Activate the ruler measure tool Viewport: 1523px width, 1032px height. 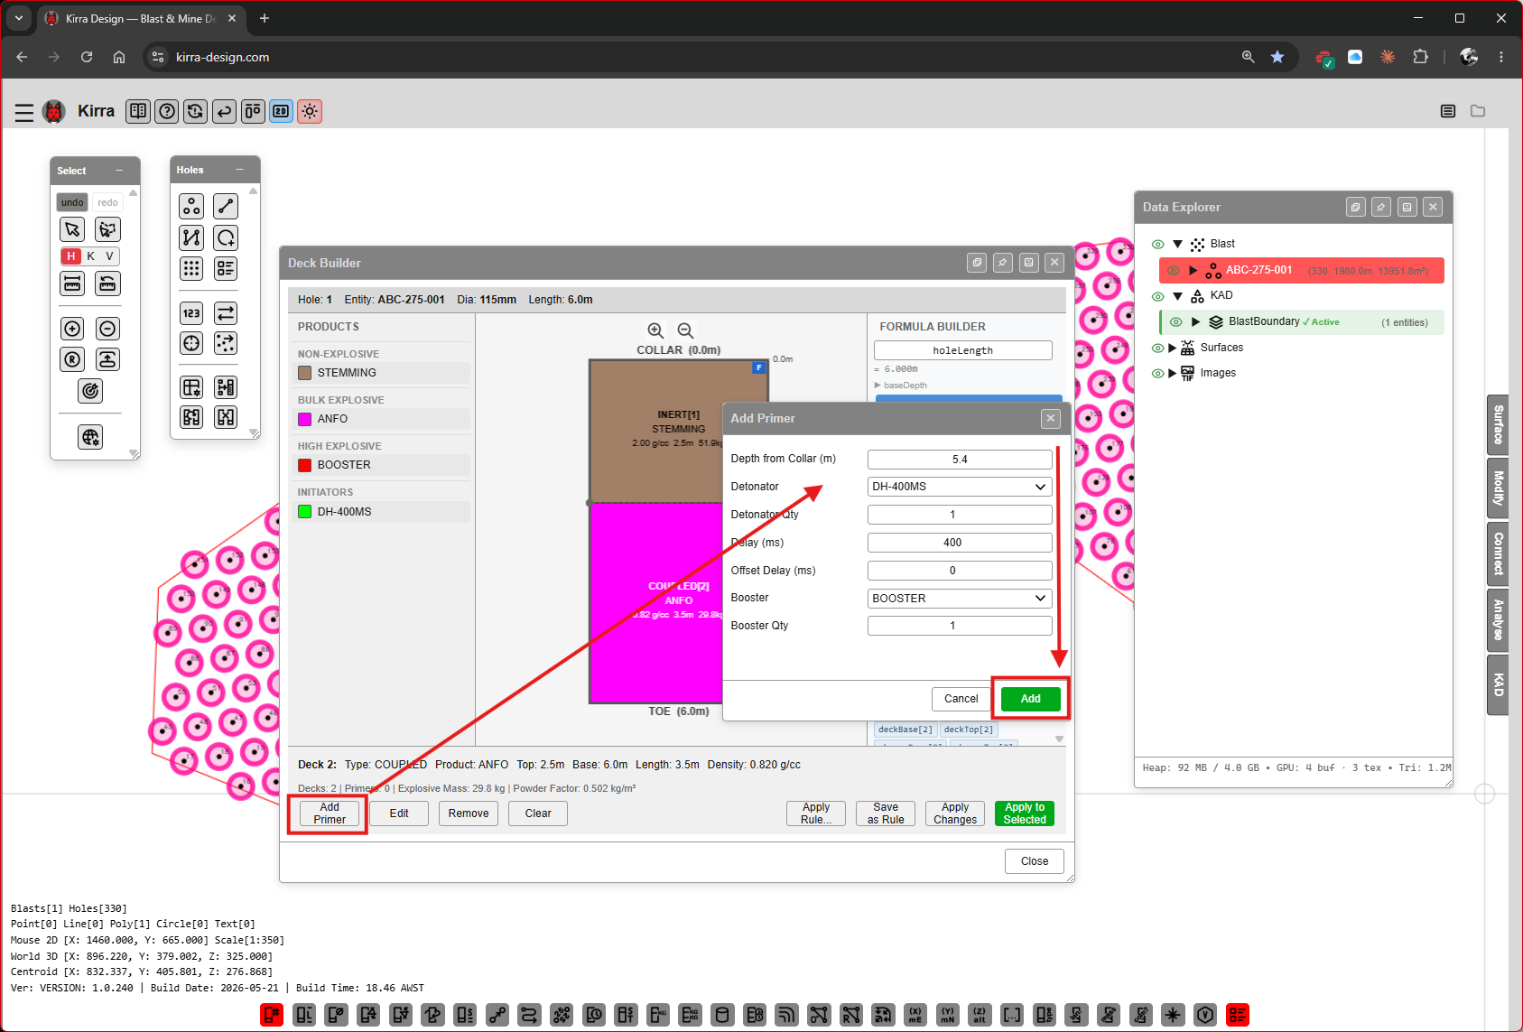click(73, 284)
